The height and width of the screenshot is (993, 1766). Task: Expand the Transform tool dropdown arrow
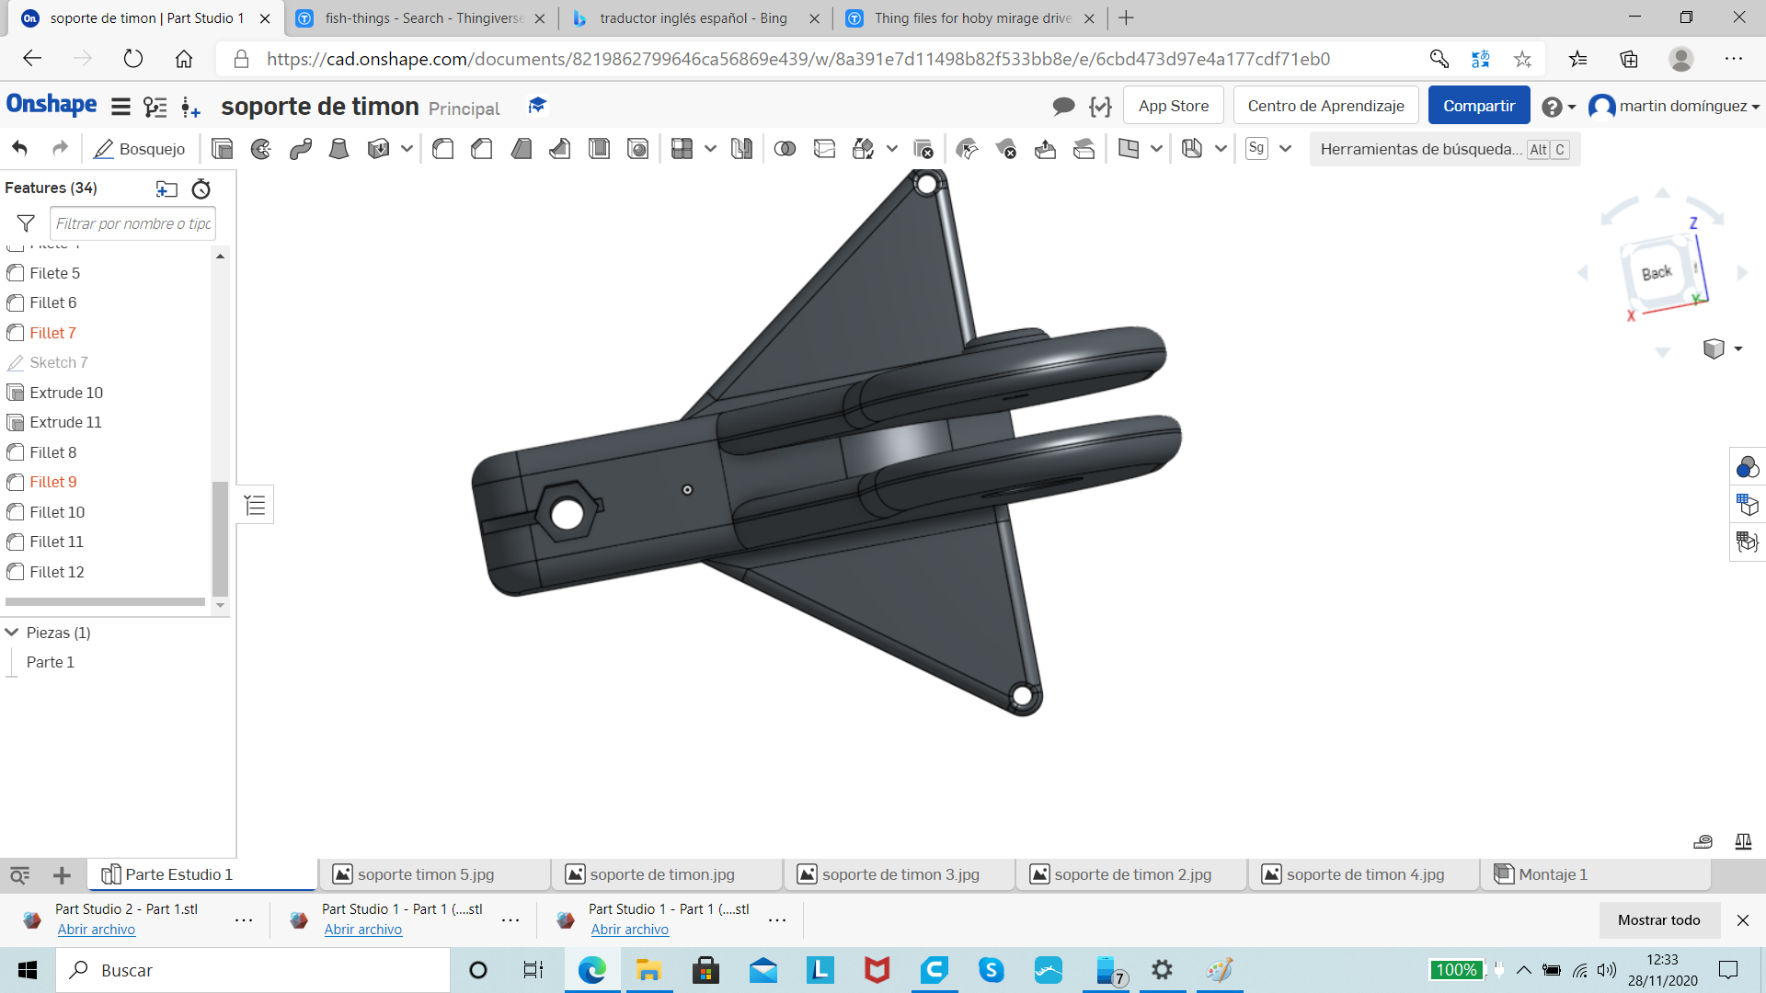tap(891, 149)
